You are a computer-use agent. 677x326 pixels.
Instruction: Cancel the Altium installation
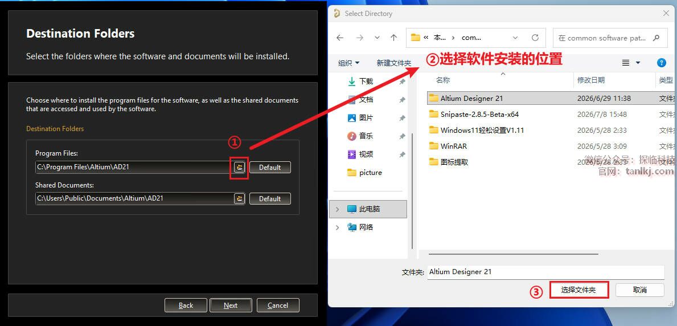point(278,305)
